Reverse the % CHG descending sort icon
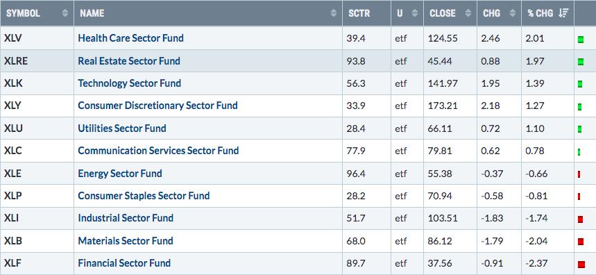This screenshot has height=275, width=596. coord(563,13)
